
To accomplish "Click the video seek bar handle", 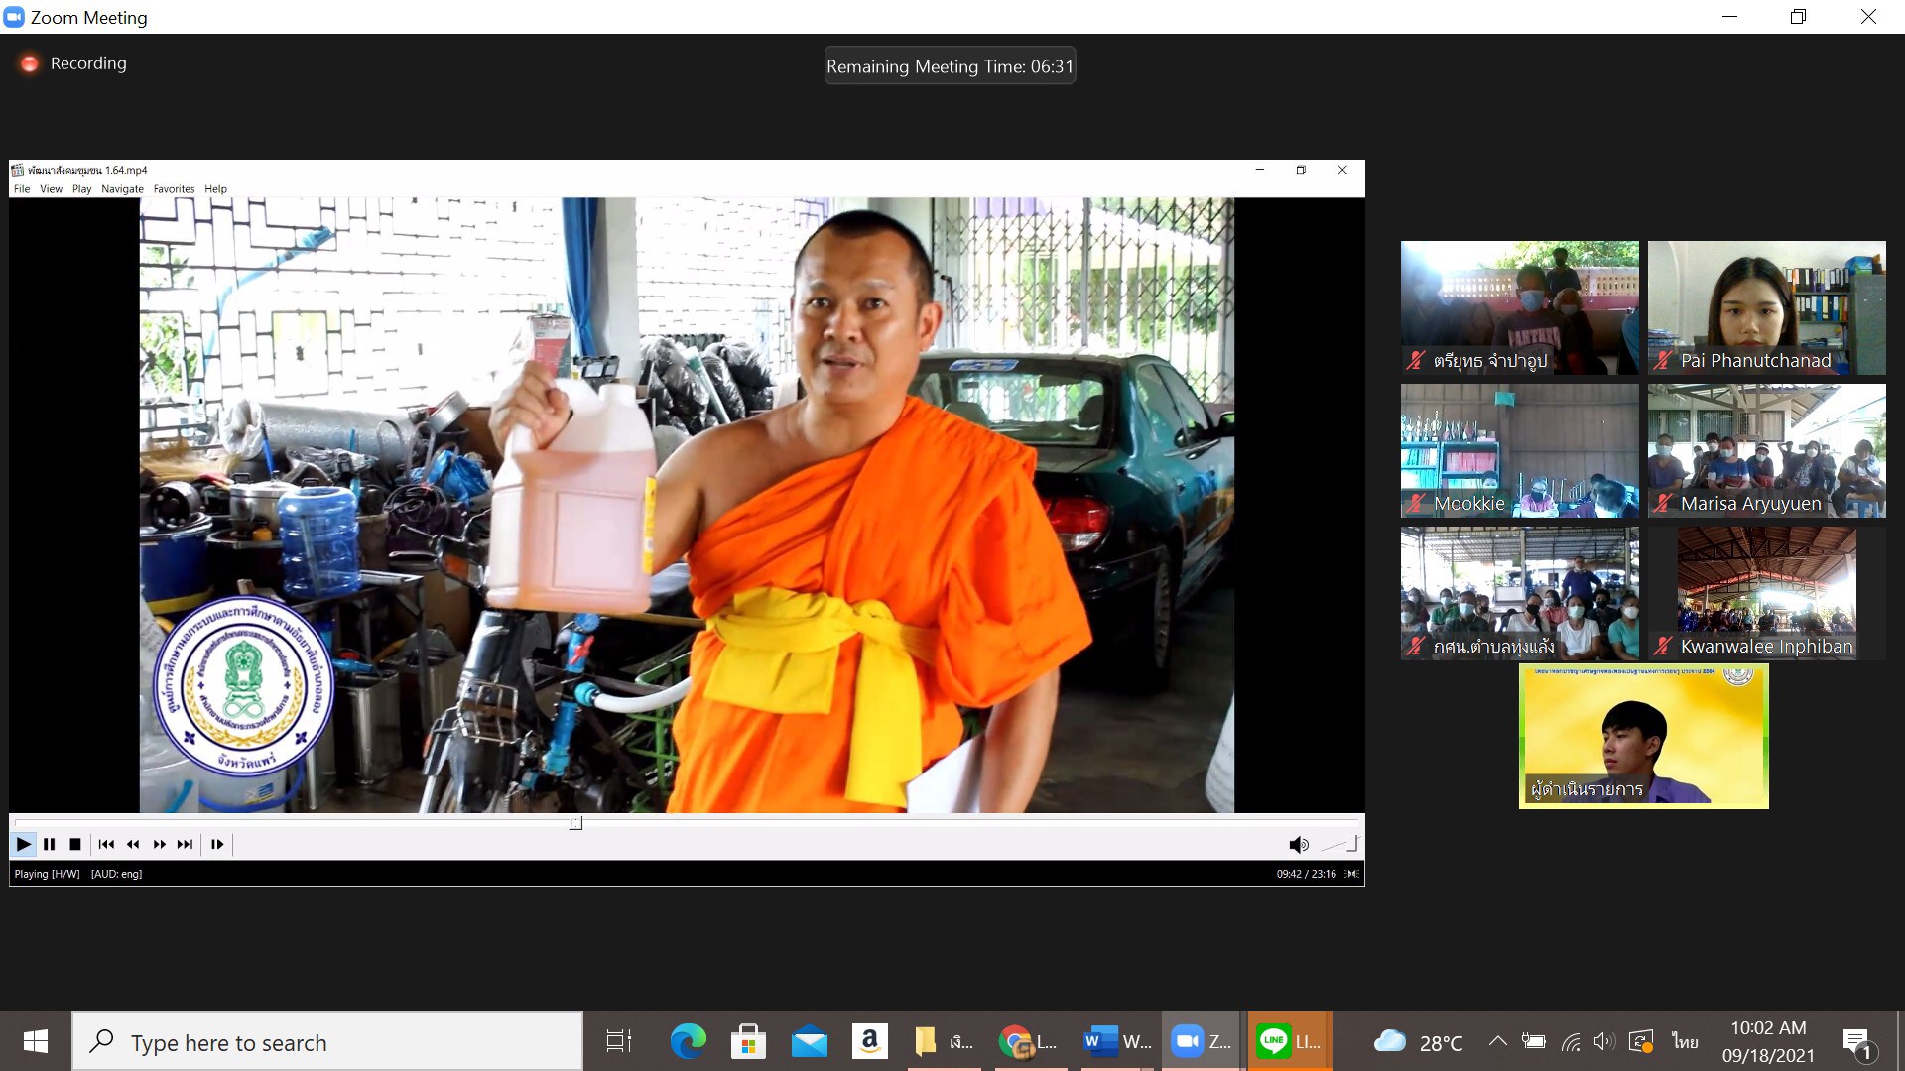I will click(575, 822).
